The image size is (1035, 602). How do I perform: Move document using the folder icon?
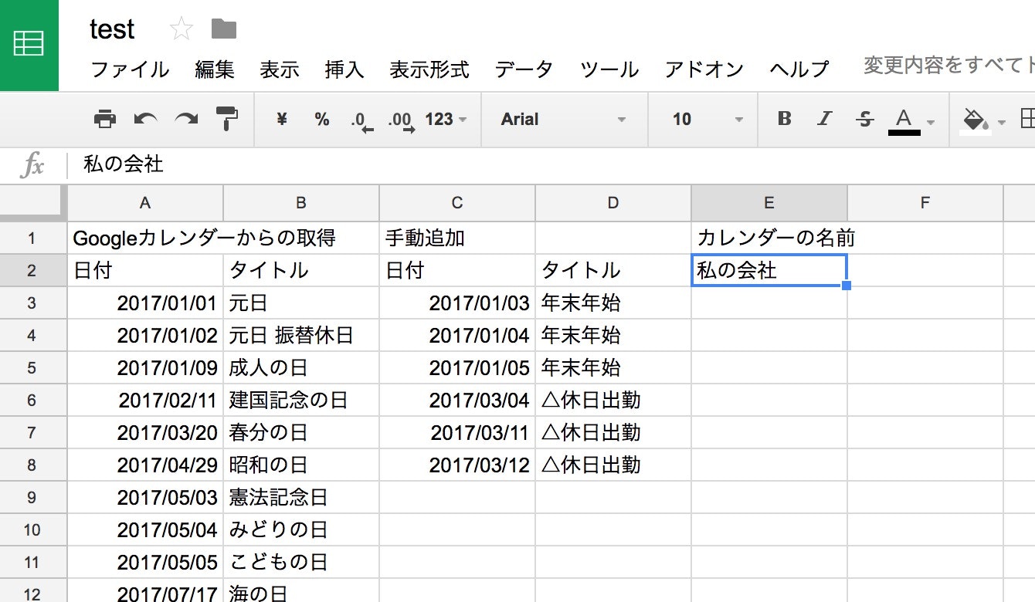pyautogui.click(x=224, y=29)
